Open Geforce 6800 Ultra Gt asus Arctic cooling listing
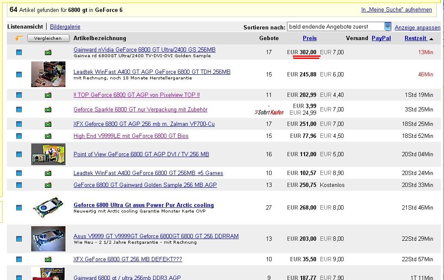Image resolution: width=444 pixels, height=280 pixels. pyautogui.click(x=144, y=205)
